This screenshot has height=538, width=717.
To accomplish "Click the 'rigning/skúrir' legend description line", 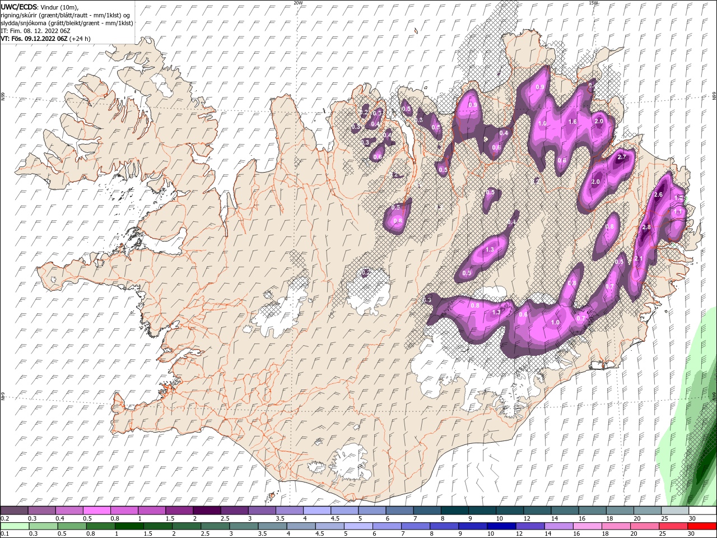I will [x=66, y=15].
